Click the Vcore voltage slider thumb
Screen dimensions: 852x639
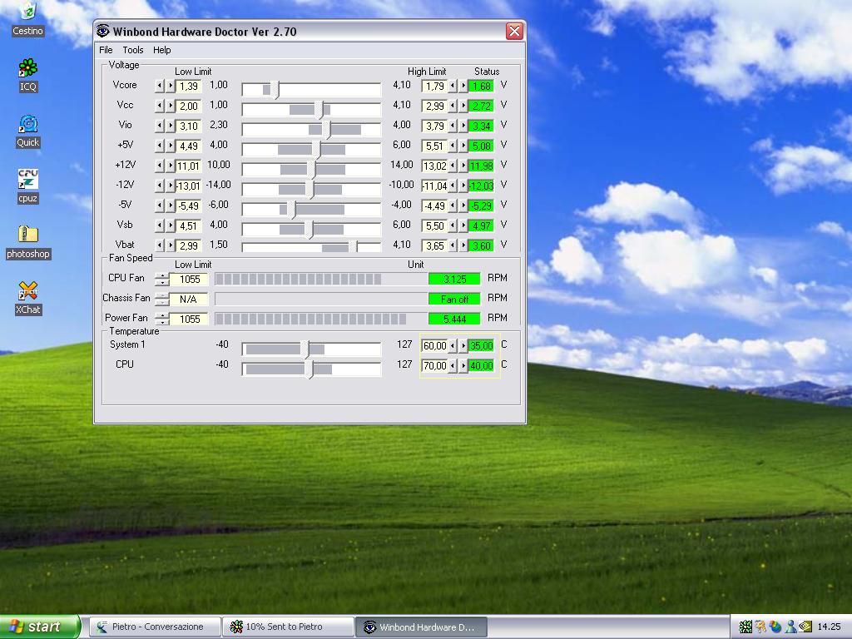pyautogui.click(x=275, y=90)
